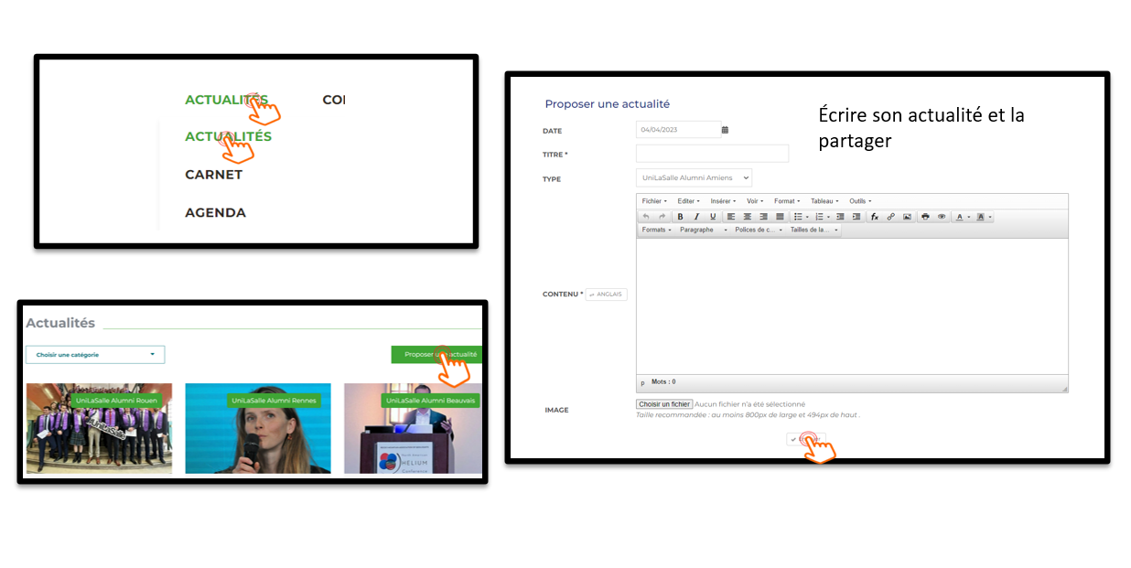Apply italic formatting in editor
The height and width of the screenshot is (568, 1131).
(696, 217)
